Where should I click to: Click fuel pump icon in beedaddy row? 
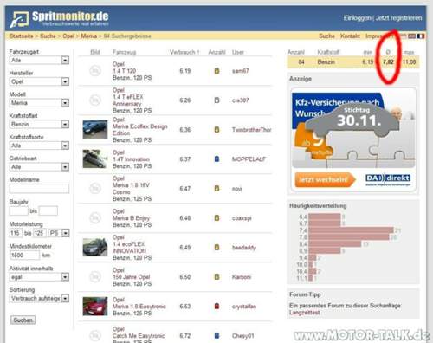tap(216, 247)
